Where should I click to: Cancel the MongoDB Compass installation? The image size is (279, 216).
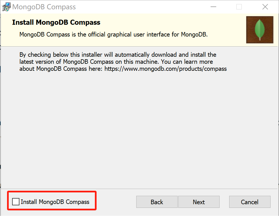coord(249,202)
